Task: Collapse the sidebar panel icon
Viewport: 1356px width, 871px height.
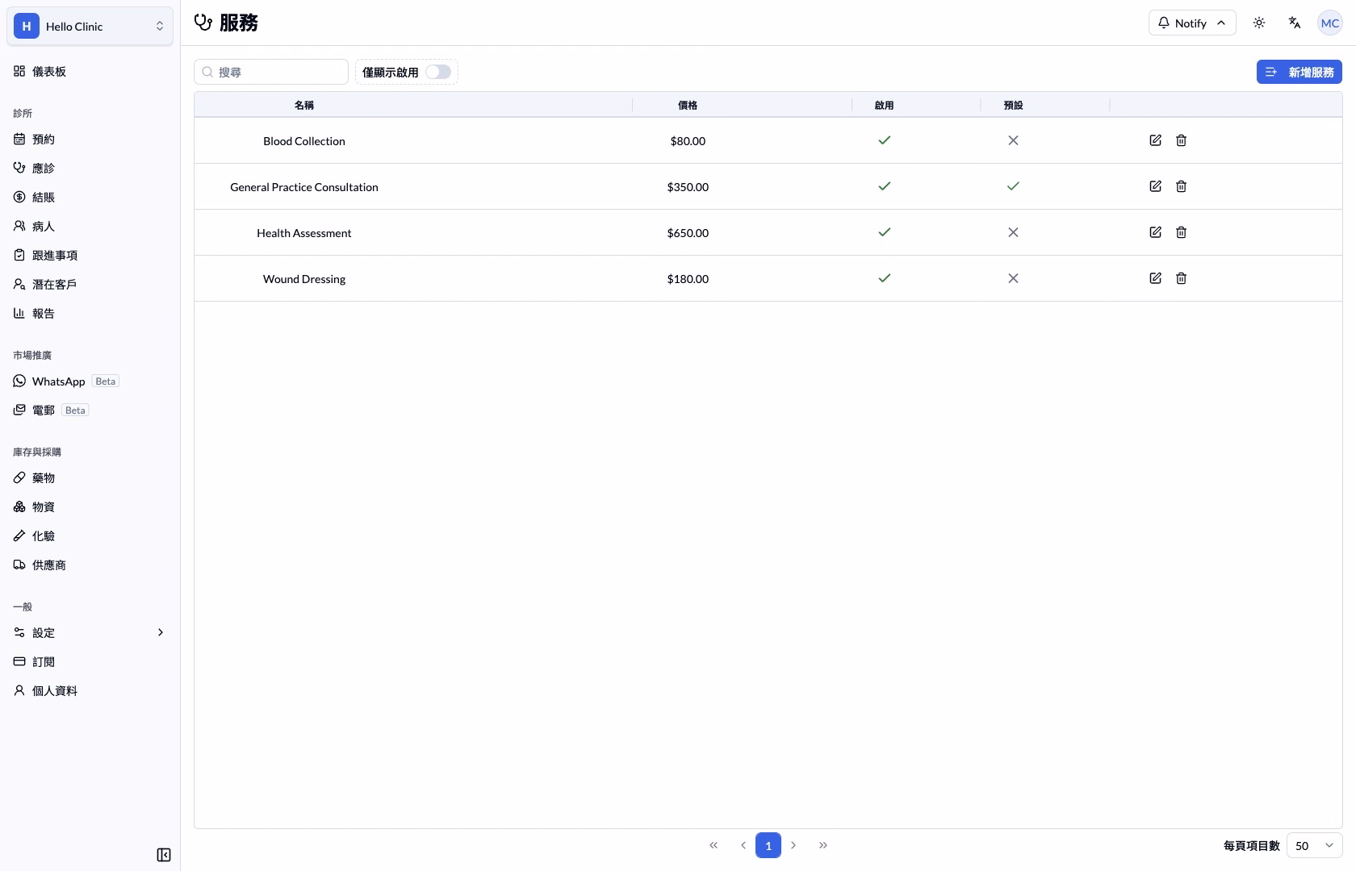Action: (x=164, y=855)
